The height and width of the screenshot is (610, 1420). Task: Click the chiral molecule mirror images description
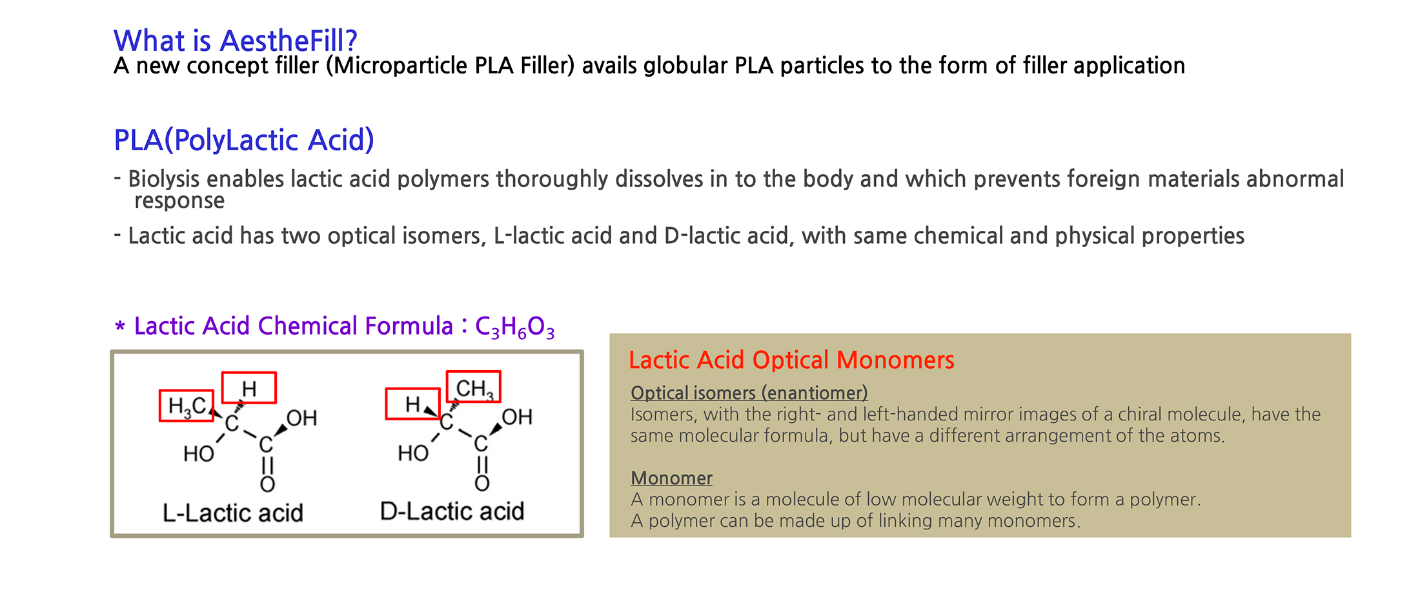975,425
